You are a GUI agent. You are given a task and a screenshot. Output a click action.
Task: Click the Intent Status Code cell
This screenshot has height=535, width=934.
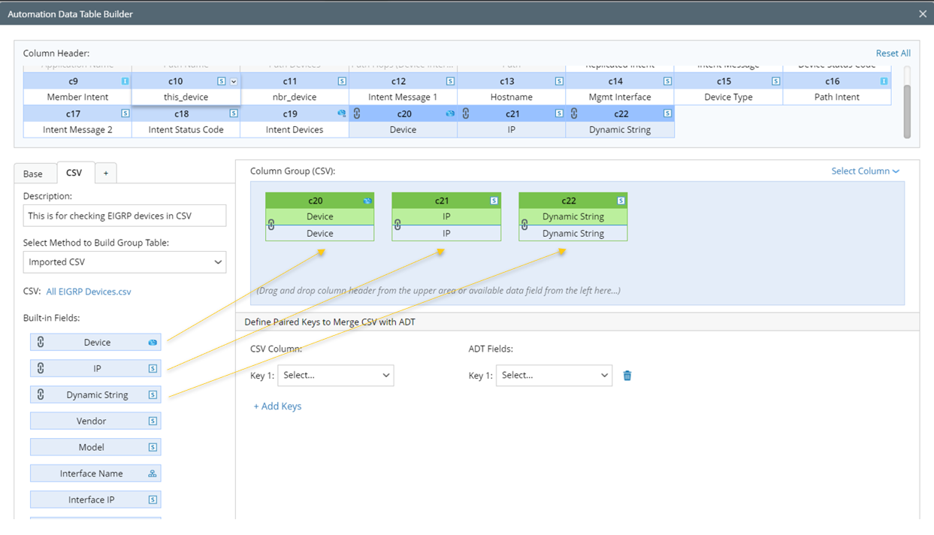(186, 129)
